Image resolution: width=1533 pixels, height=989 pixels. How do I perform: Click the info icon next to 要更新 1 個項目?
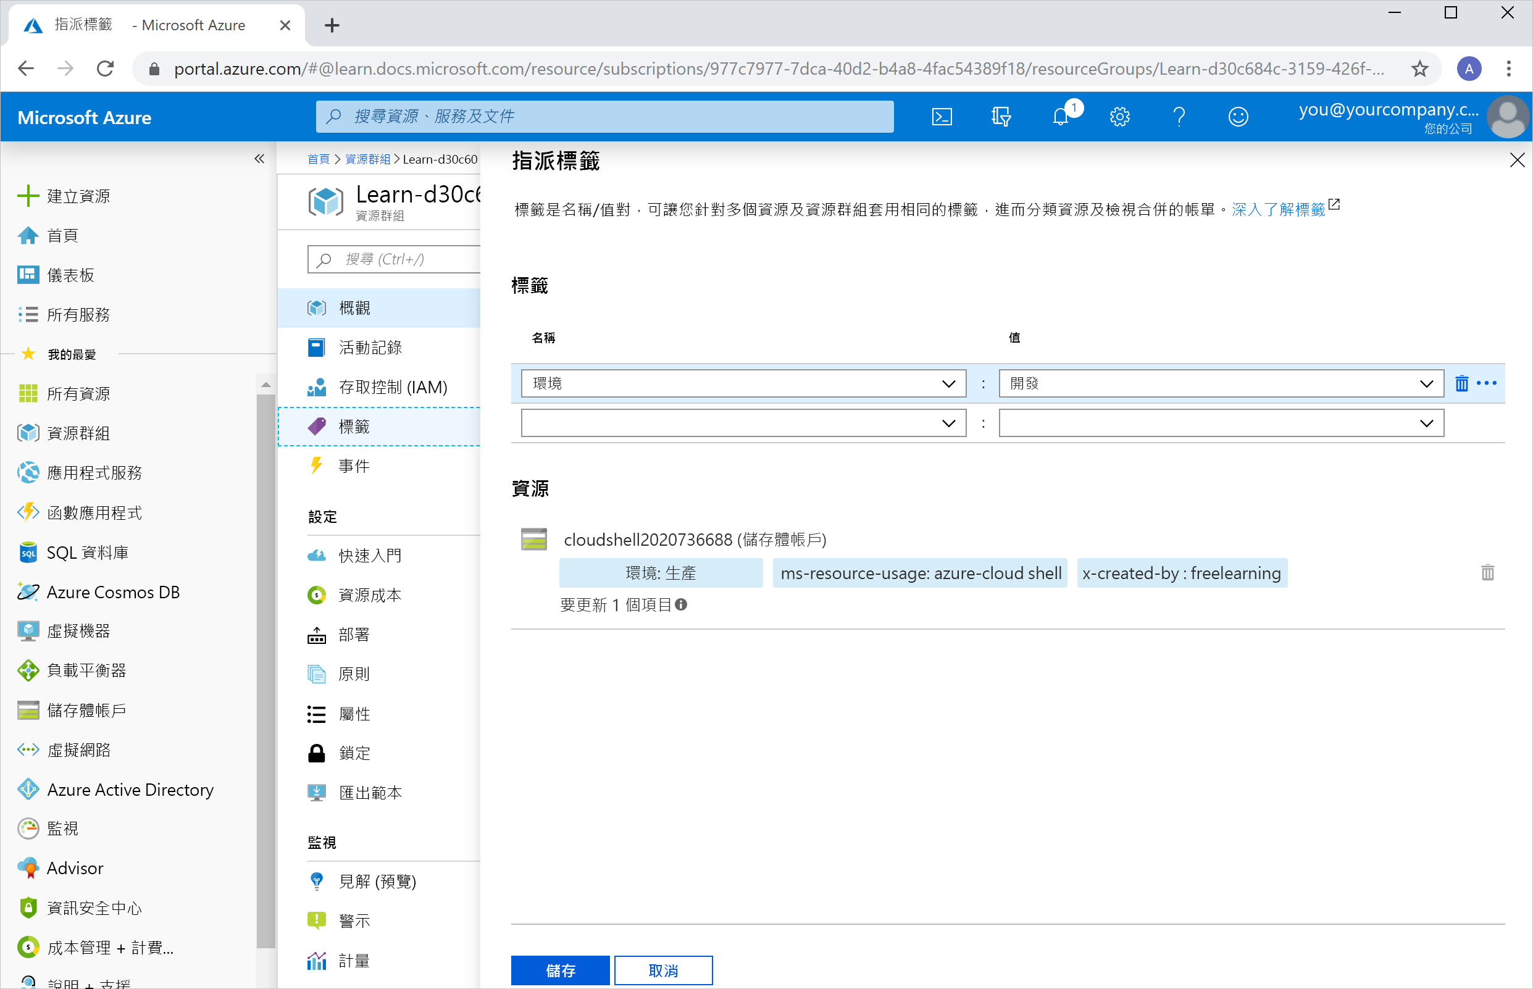pos(682,604)
